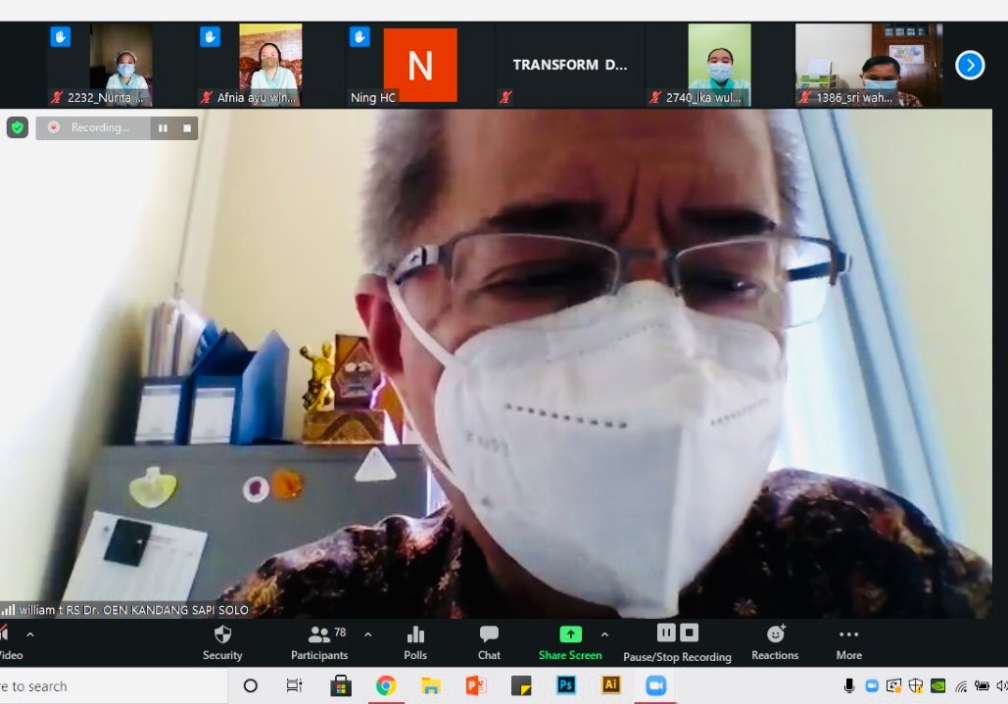The image size is (1008, 704).
Task: Open Google Chrome from the taskbar
Action: click(x=385, y=685)
